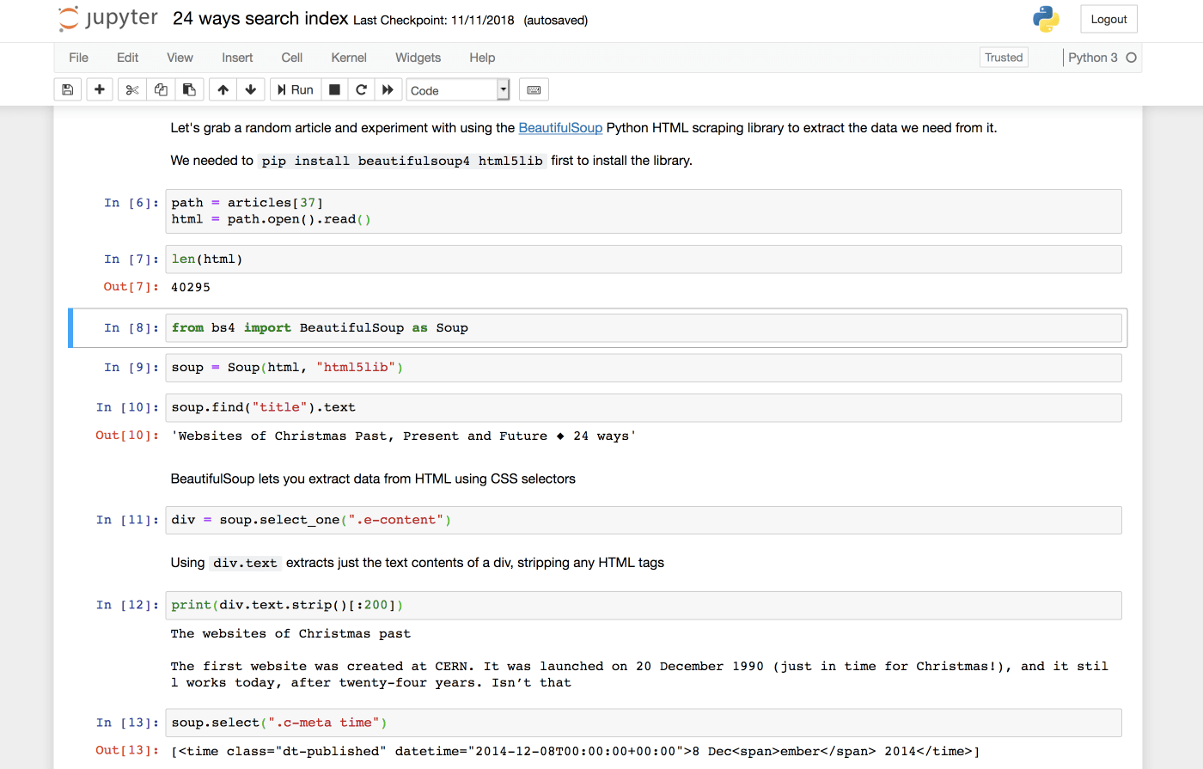Open the command palette keyboard icon

point(534,89)
